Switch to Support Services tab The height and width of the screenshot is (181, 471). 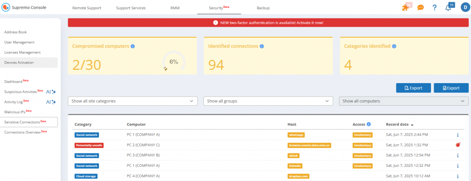(x=131, y=8)
